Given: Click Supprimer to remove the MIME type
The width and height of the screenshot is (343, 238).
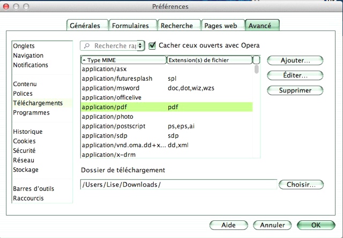Looking at the screenshot, I should pos(295,90).
